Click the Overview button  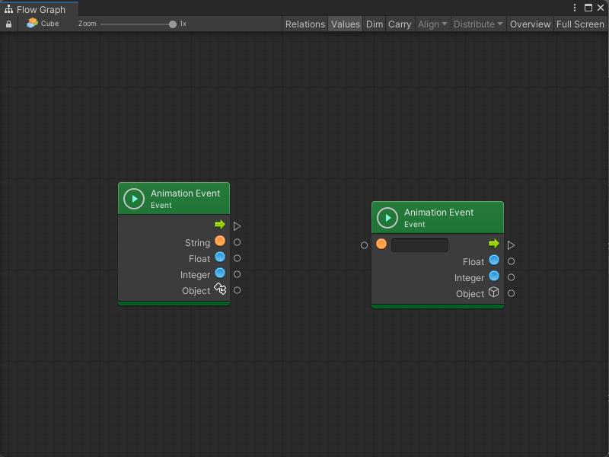[x=530, y=24]
